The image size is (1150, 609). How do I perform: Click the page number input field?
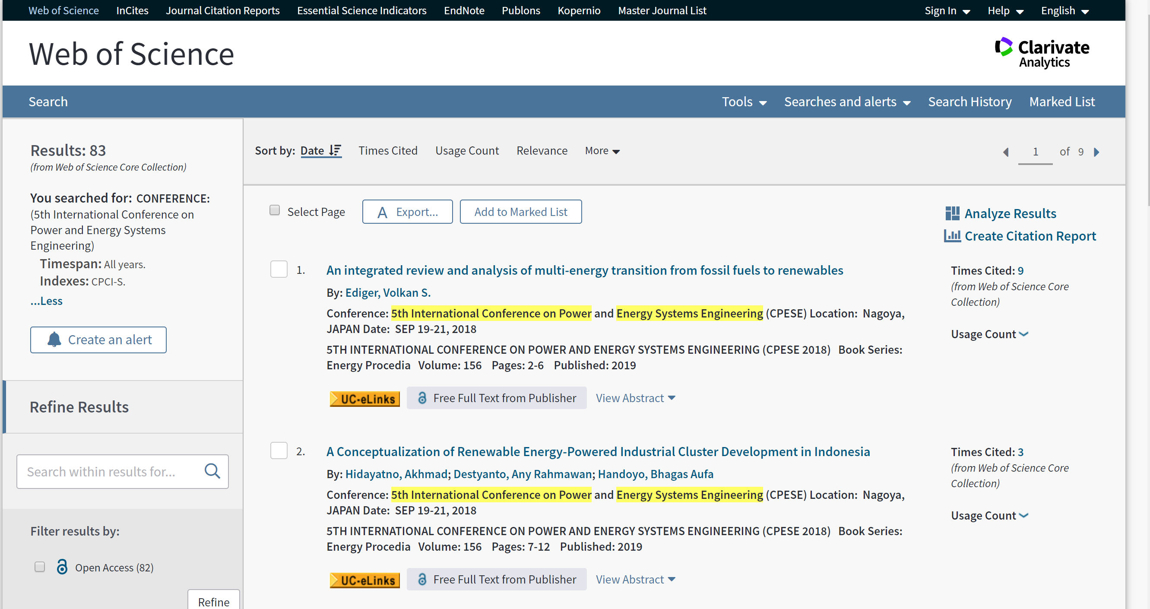1035,152
